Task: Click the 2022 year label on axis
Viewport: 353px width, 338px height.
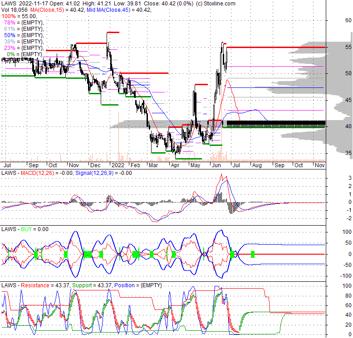Action: (x=118, y=165)
